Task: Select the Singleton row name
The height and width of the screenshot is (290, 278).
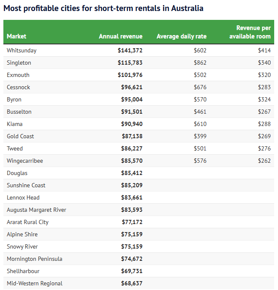Action: point(19,63)
